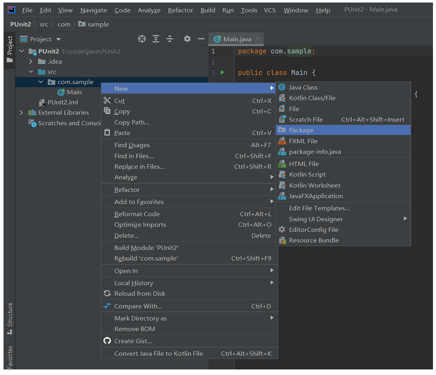Click the FXML File icon
This screenshot has height=375, width=436.
[x=282, y=141]
